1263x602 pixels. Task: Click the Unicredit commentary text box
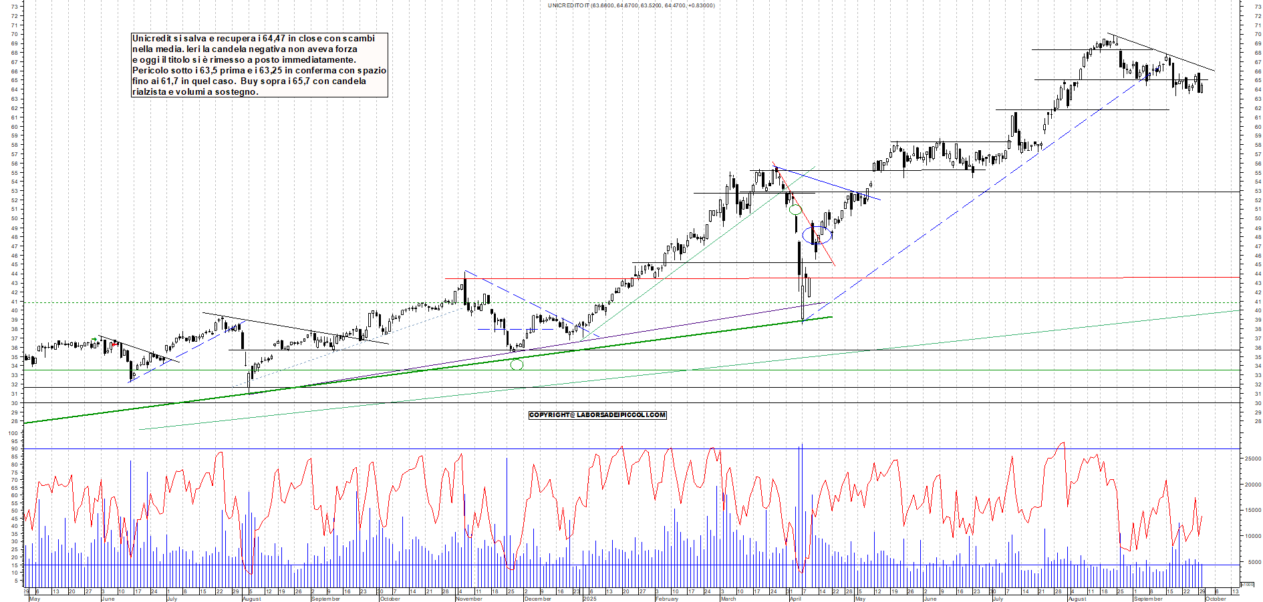point(259,65)
